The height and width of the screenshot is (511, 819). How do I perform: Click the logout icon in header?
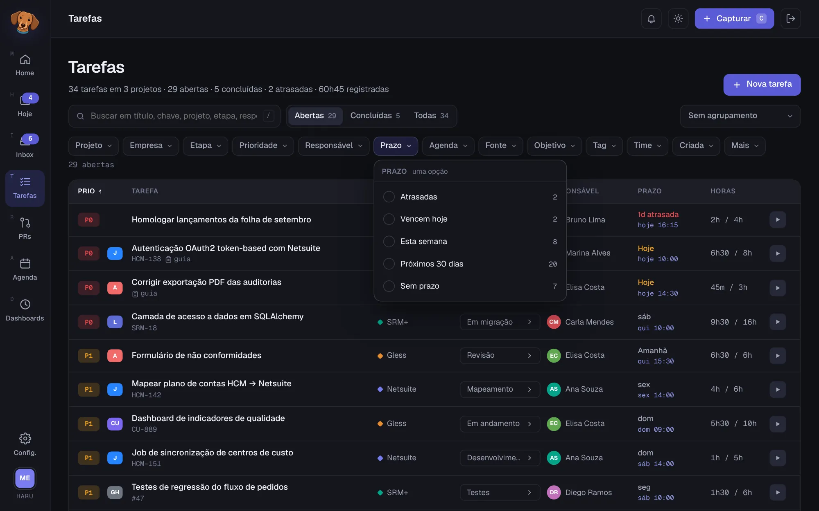click(x=791, y=18)
